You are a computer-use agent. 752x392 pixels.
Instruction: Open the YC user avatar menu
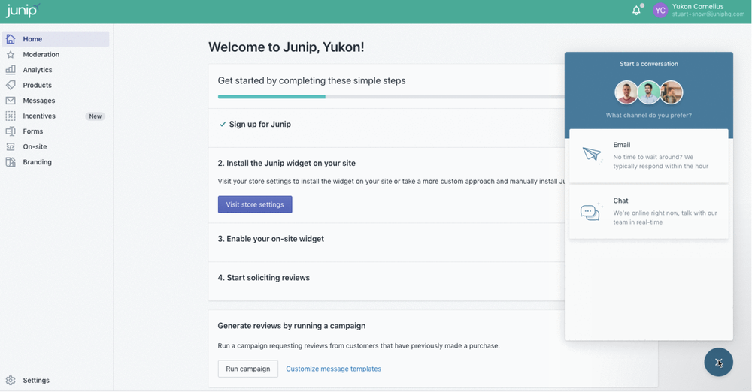660,10
